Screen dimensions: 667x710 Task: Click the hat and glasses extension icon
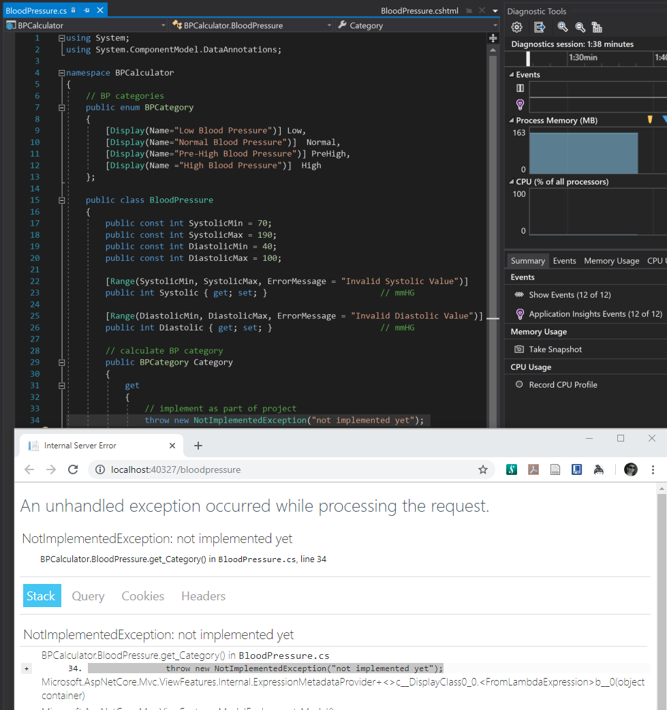point(599,469)
